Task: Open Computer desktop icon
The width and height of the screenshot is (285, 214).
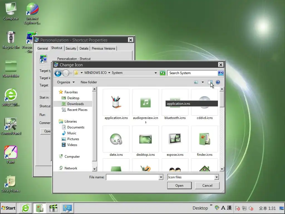Action: pyautogui.click(x=11, y=11)
